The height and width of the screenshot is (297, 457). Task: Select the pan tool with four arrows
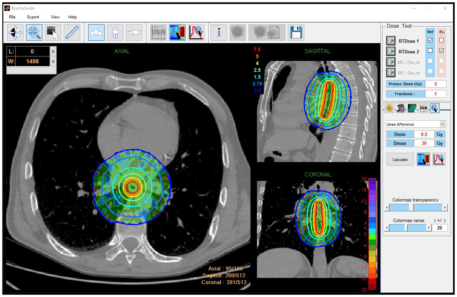tap(15, 32)
